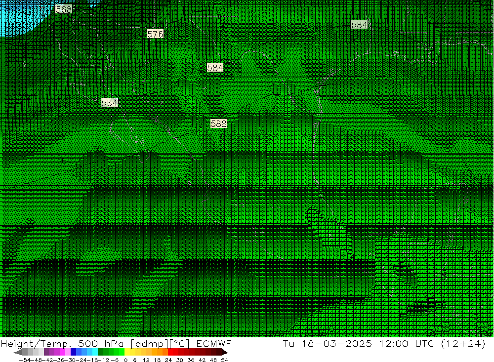Click the '500 hPa' pressure level text
The image size is (494, 362).
click(x=100, y=343)
